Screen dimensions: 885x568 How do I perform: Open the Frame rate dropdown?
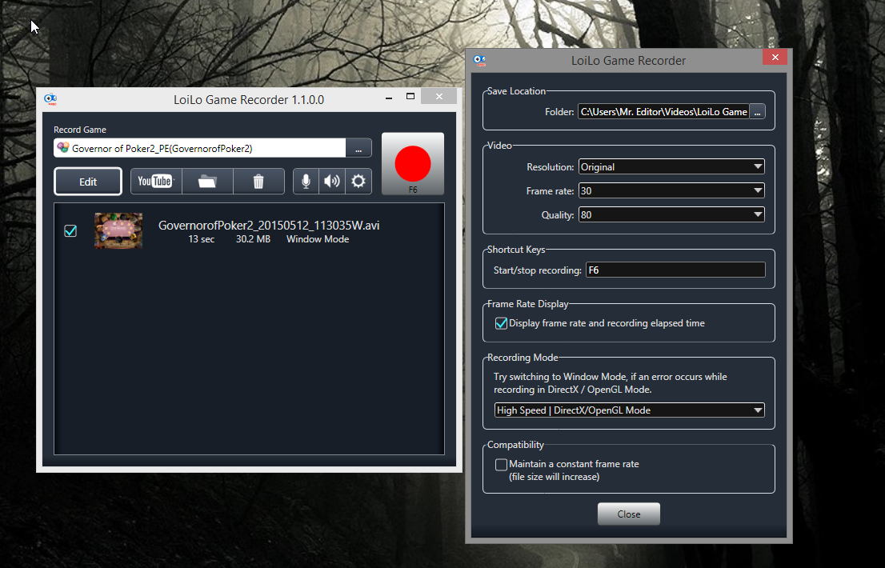click(x=671, y=190)
